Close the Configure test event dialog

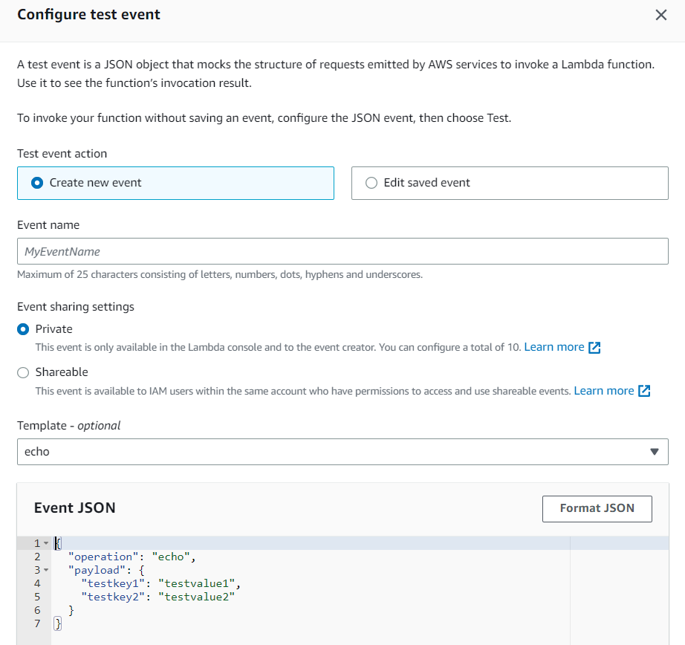[661, 15]
